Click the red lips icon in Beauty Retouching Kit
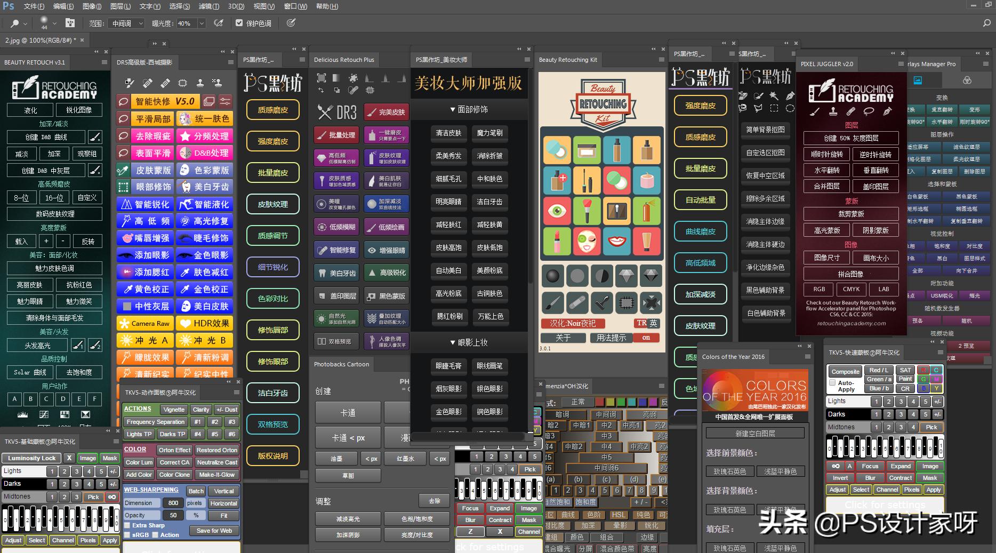Image resolution: width=996 pixels, height=553 pixels. click(x=617, y=242)
